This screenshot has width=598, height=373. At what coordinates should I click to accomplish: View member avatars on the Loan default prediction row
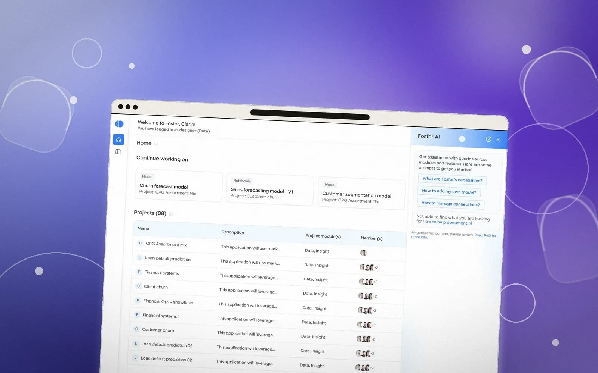[369, 267]
